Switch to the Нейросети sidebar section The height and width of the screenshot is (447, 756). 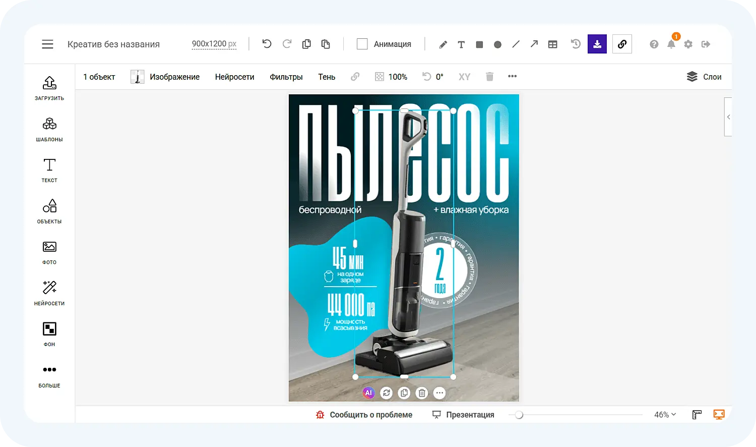point(49,293)
